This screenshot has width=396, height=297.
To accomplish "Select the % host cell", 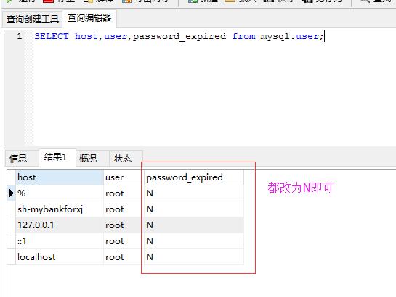I will coord(60,193).
